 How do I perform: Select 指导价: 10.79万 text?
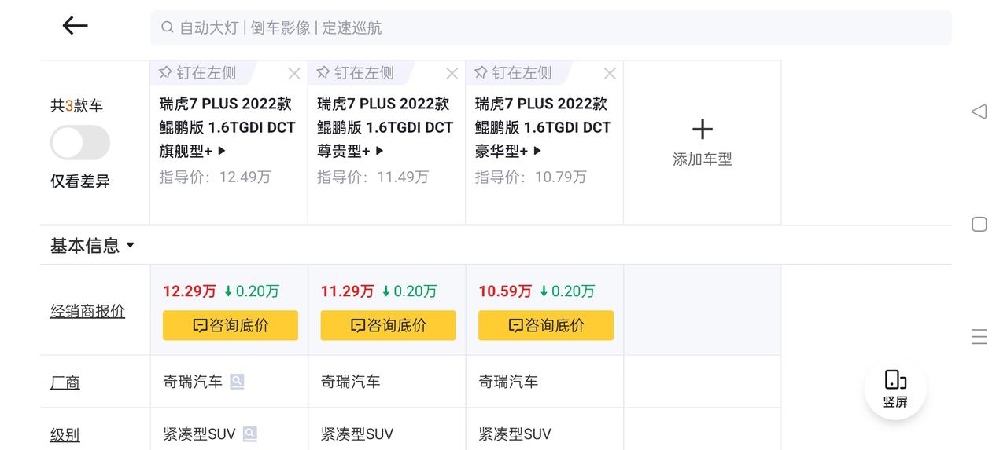(531, 177)
